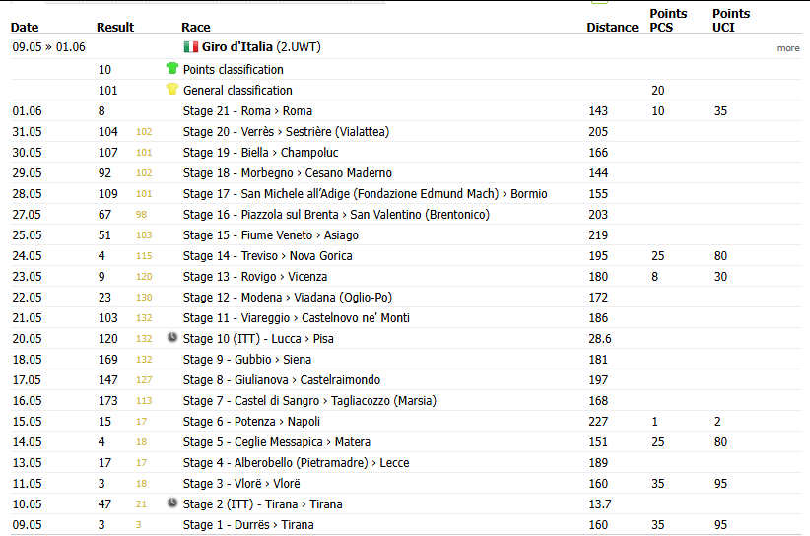Open the Giro d'Italia race link
Image resolution: width=810 pixels, height=536 pixels.
pyautogui.click(x=236, y=47)
